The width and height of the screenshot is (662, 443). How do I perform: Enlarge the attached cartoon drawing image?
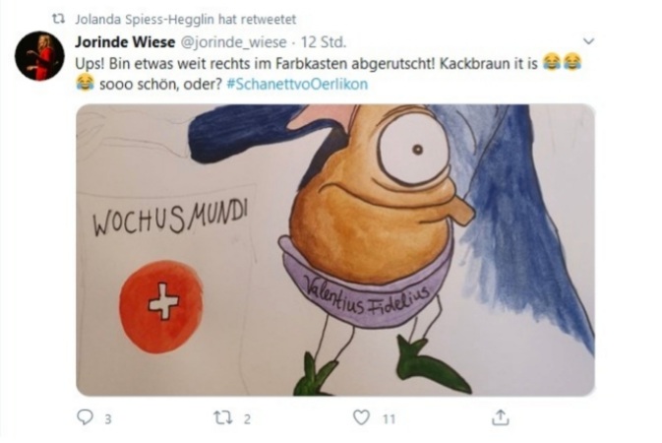(x=335, y=250)
